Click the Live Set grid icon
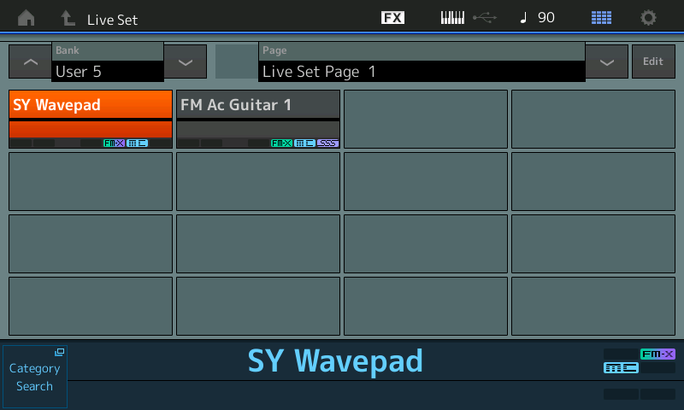684x410 pixels. click(602, 18)
